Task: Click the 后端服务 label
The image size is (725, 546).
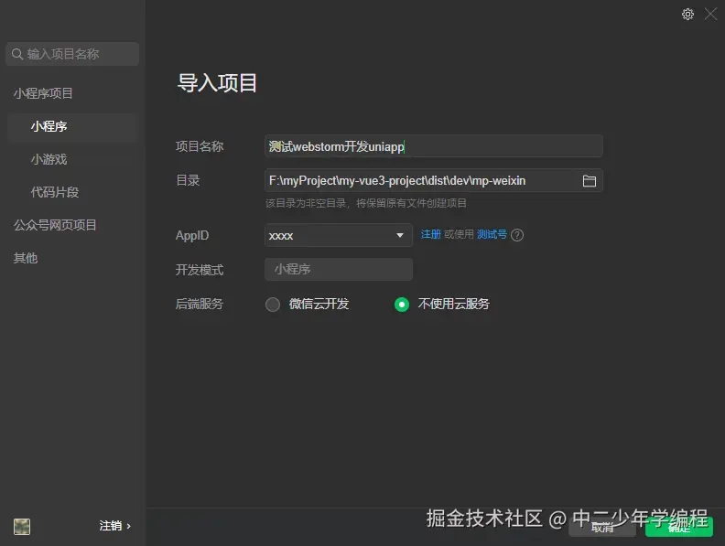Action: 200,304
